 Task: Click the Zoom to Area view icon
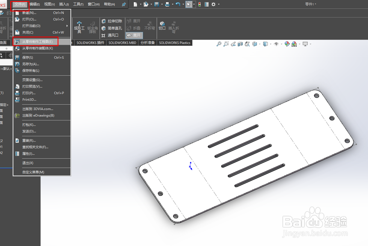(226, 44)
